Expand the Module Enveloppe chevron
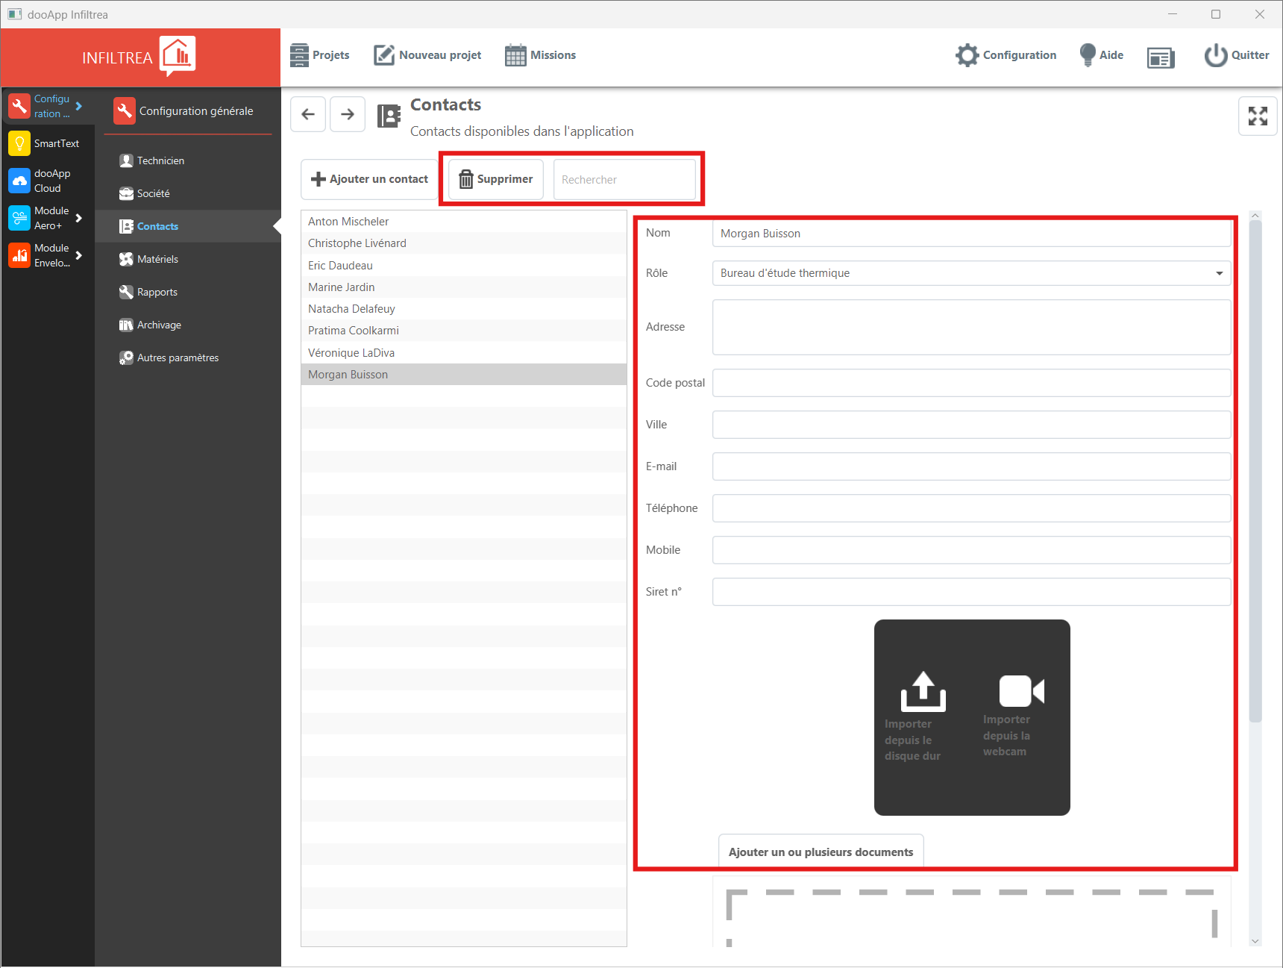Screen dimensions: 1283x968 79,255
